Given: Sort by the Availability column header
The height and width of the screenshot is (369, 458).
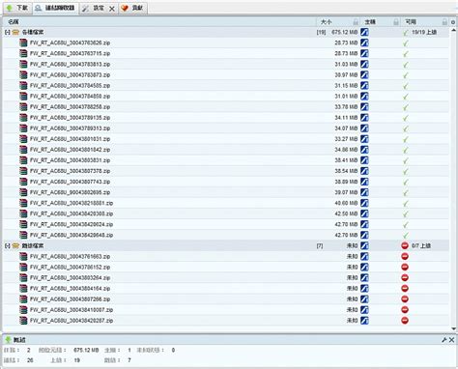Looking at the screenshot, I should [411, 22].
